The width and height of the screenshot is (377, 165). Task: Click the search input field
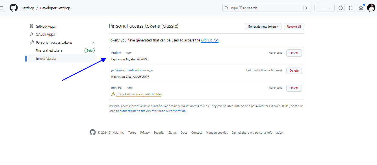click(x=263, y=8)
